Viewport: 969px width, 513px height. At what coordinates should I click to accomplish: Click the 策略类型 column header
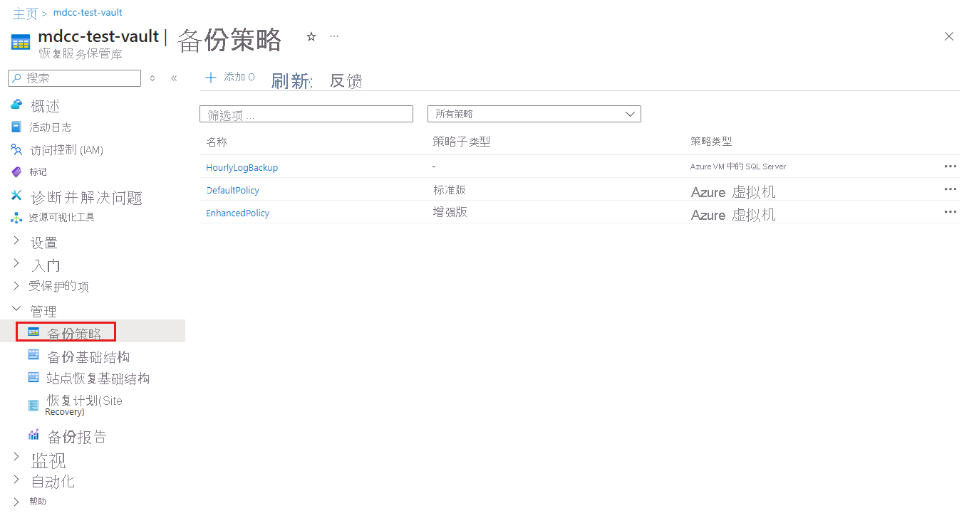click(x=711, y=142)
